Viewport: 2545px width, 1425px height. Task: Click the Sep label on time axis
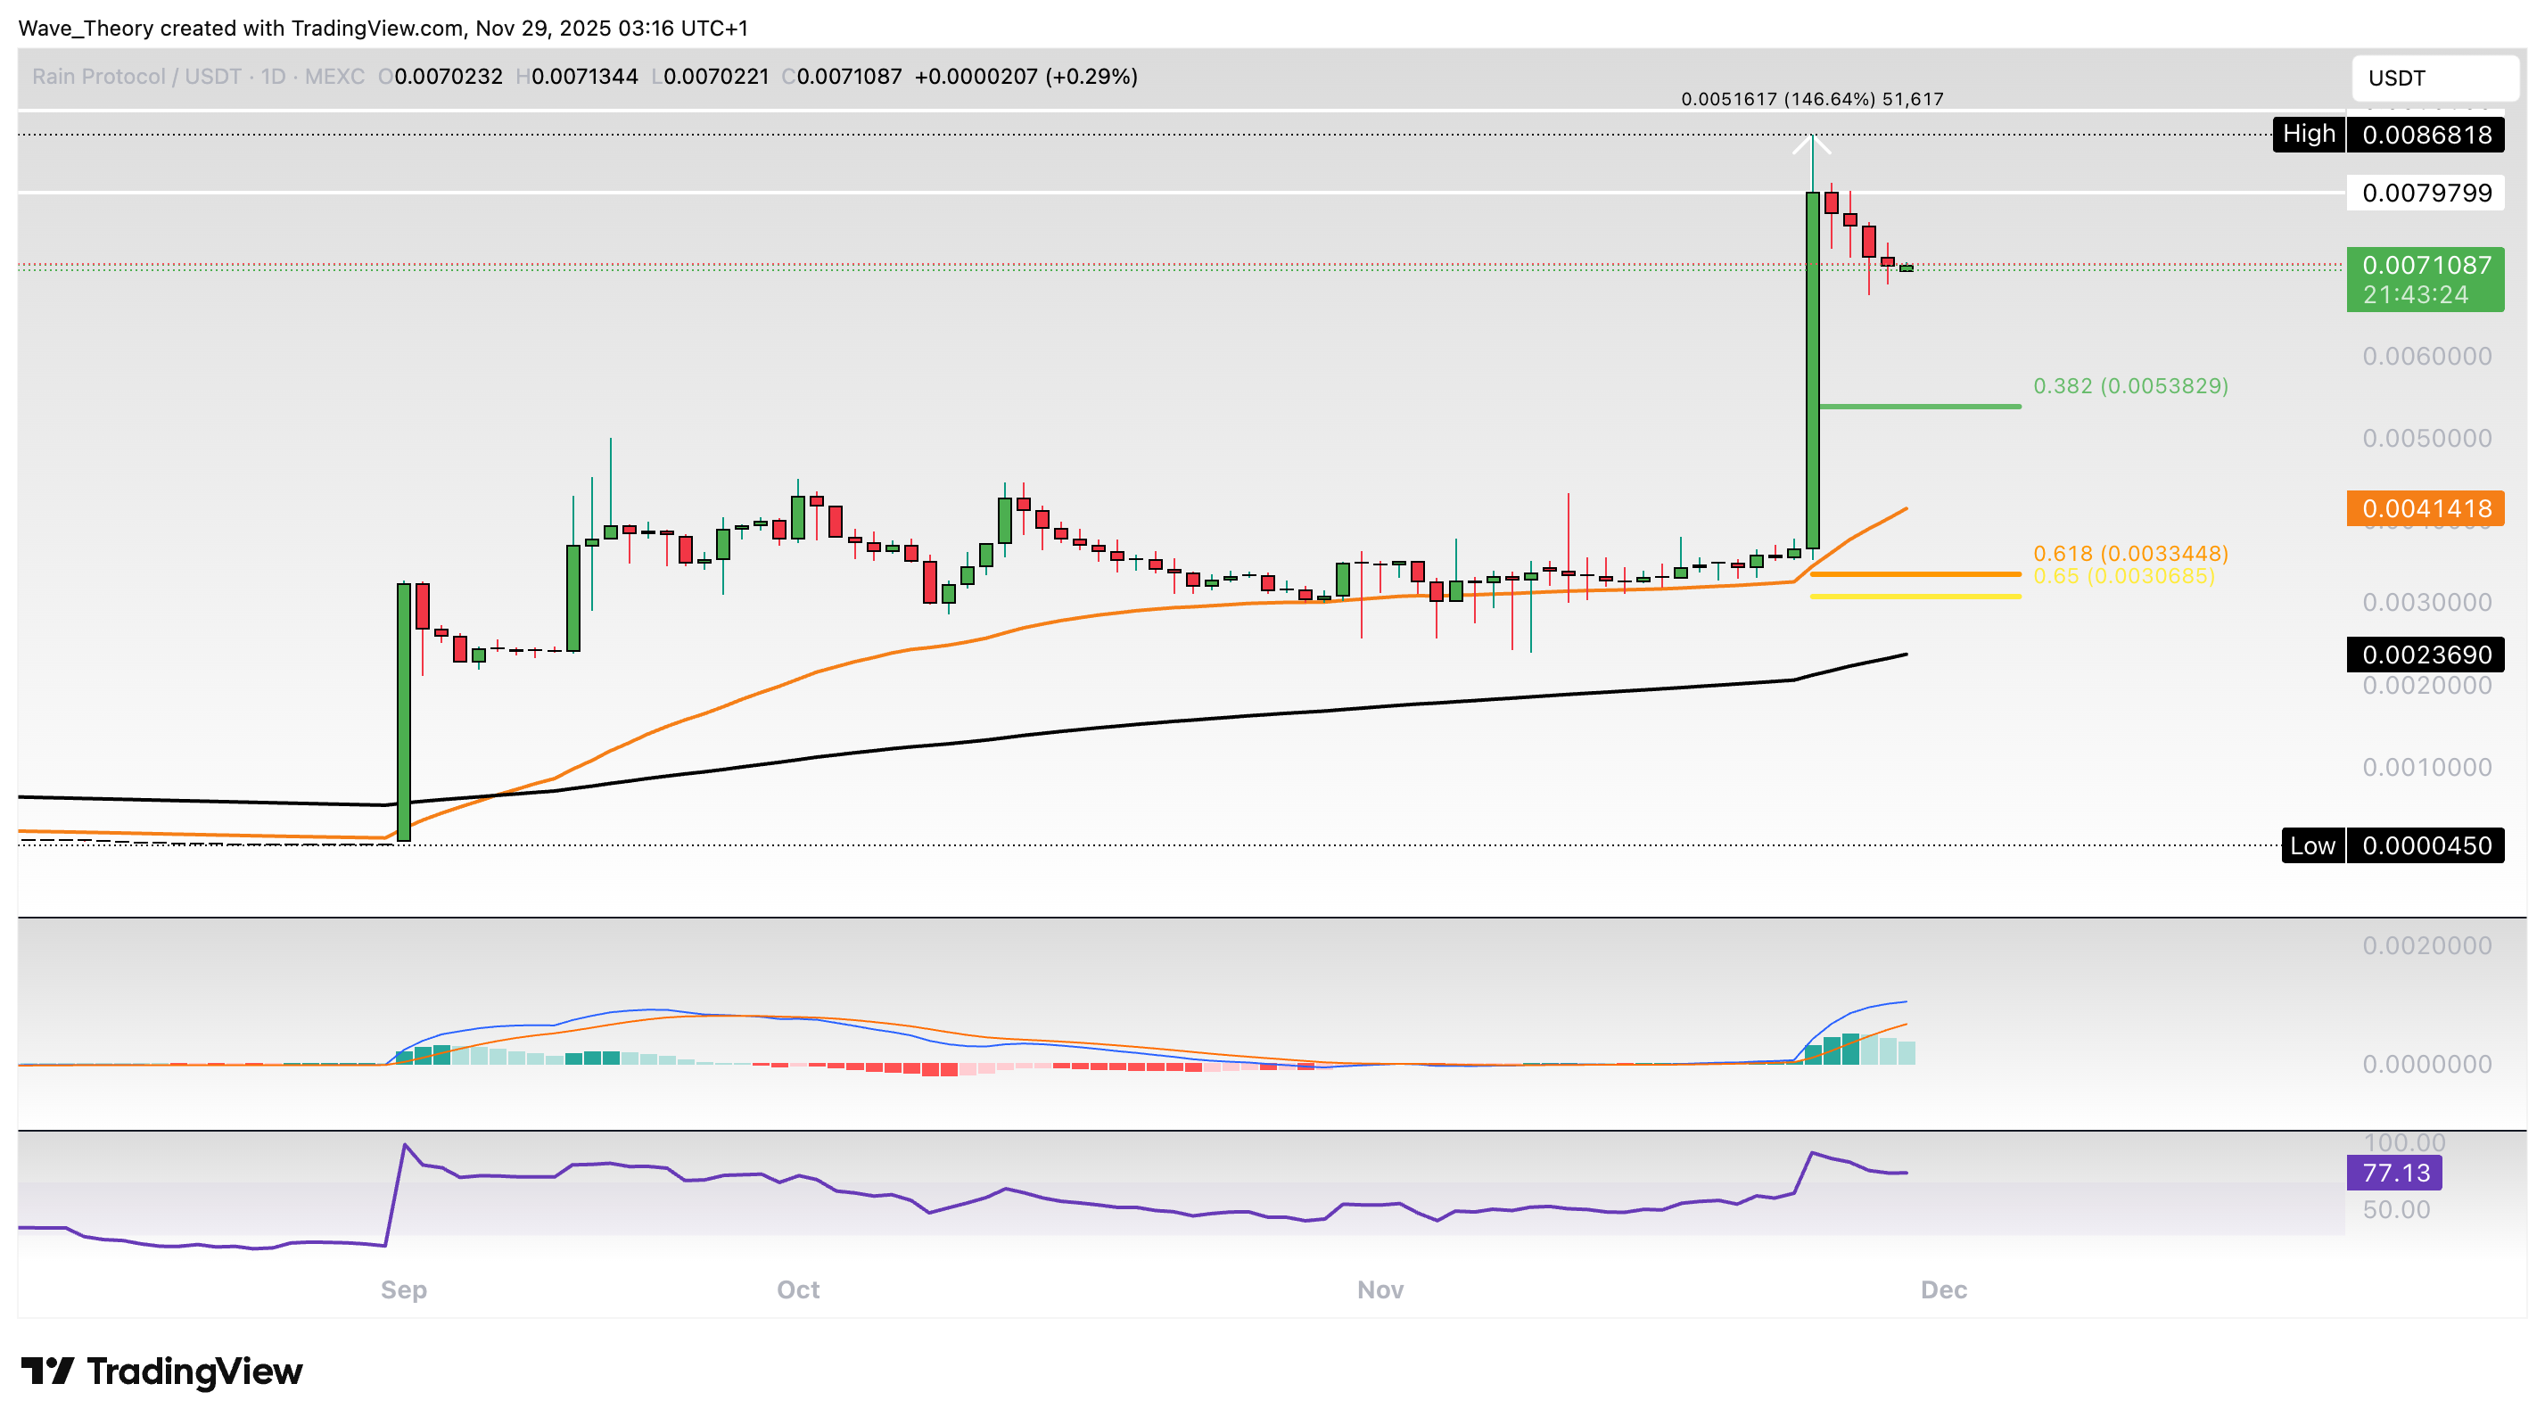click(x=403, y=1289)
